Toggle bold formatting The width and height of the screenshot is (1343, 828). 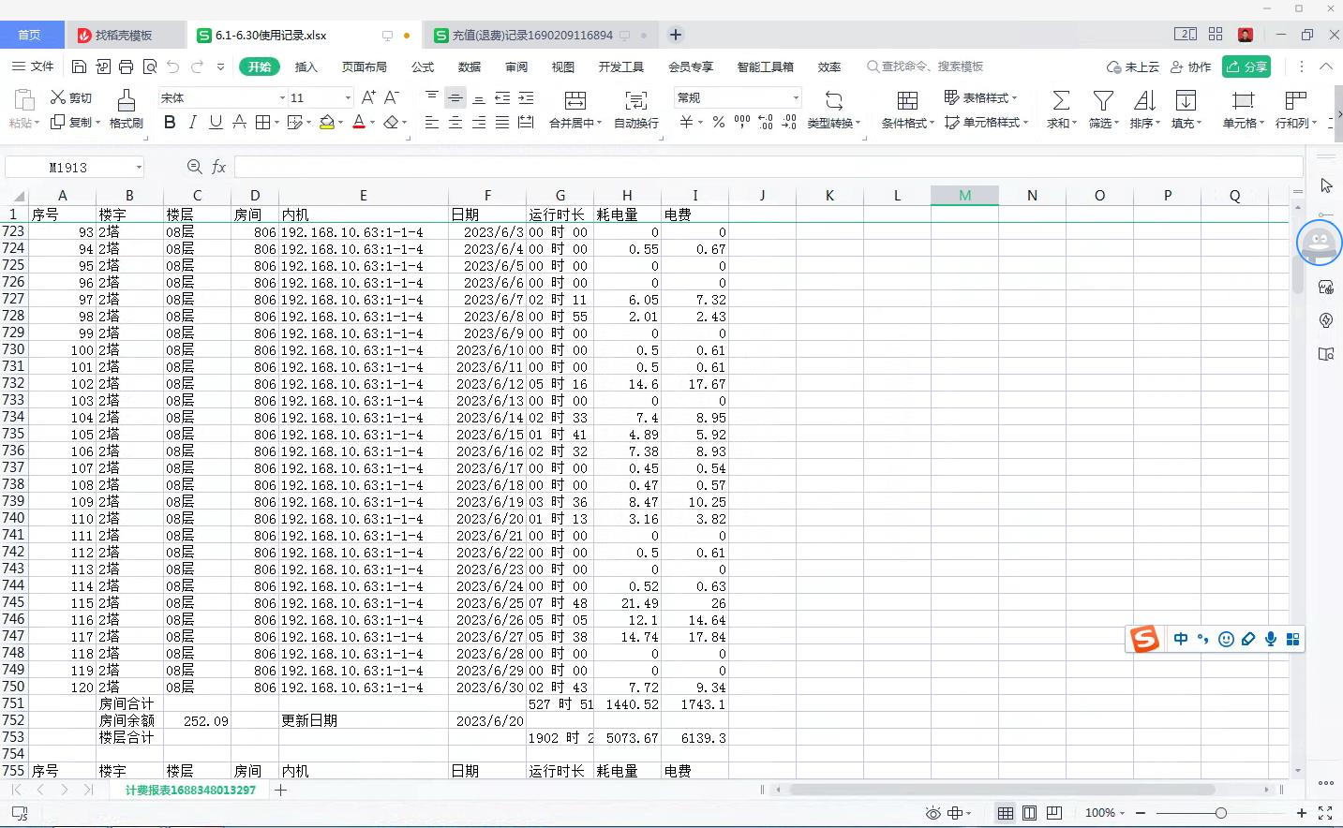170,123
